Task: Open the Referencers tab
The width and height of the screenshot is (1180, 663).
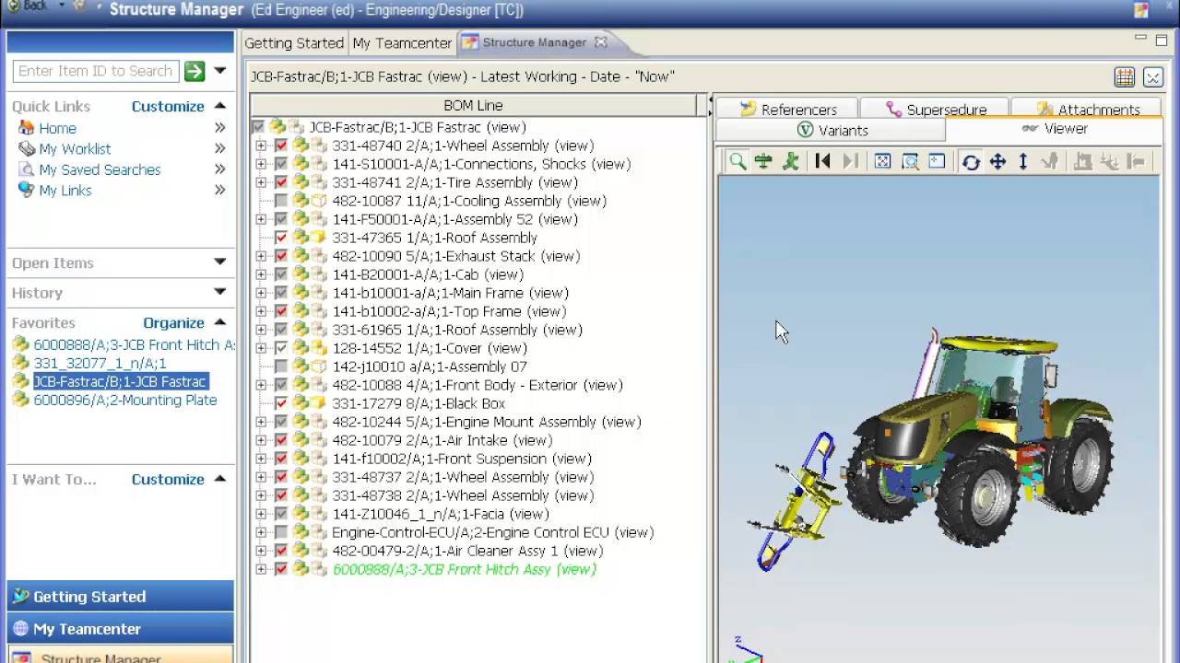Action: click(787, 109)
